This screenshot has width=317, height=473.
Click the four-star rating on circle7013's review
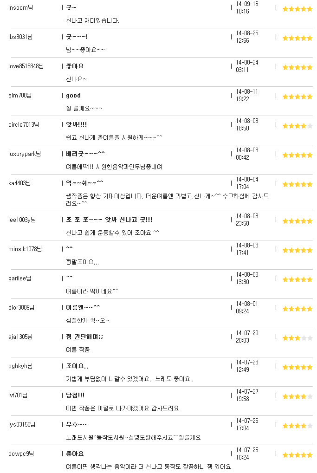pos(298,126)
